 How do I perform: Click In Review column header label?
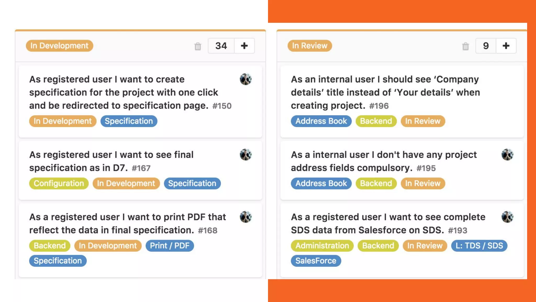pyautogui.click(x=310, y=46)
